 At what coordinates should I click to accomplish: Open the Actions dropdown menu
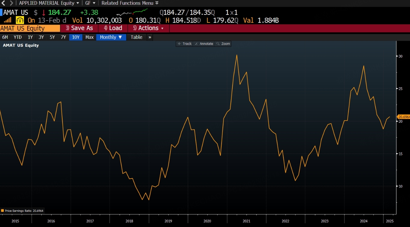point(148,28)
